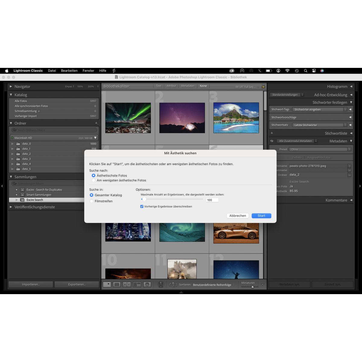The height and width of the screenshot is (362, 362).
Task: Open survey view in the toolbar
Action: pyautogui.click(x=137, y=284)
